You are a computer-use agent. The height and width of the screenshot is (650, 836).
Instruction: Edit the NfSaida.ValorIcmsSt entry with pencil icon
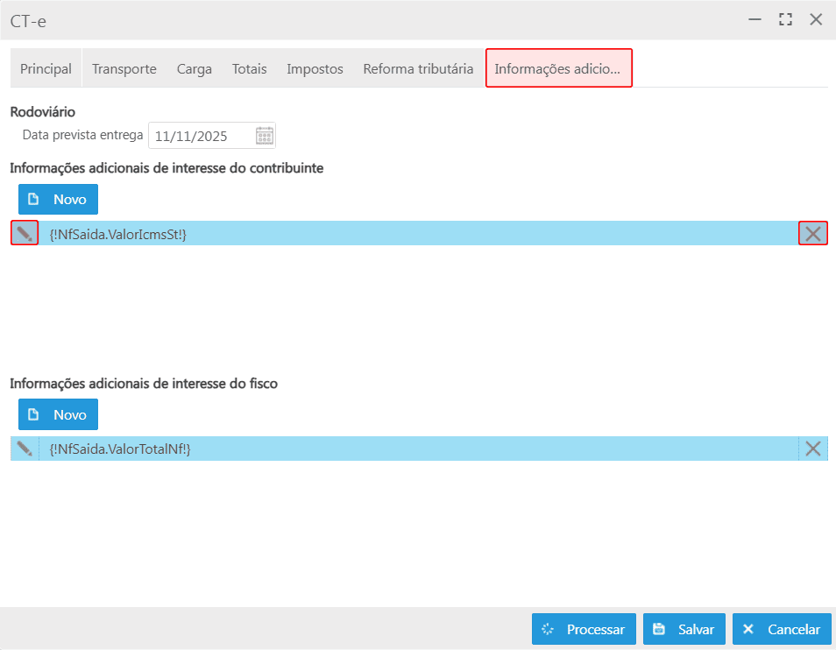click(x=25, y=233)
